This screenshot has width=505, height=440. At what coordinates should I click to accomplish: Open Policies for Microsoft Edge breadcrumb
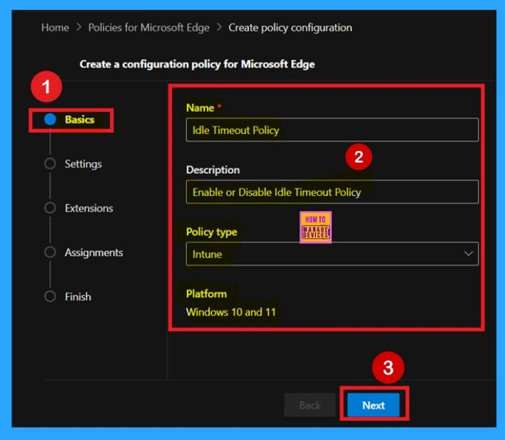tap(149, 28)
